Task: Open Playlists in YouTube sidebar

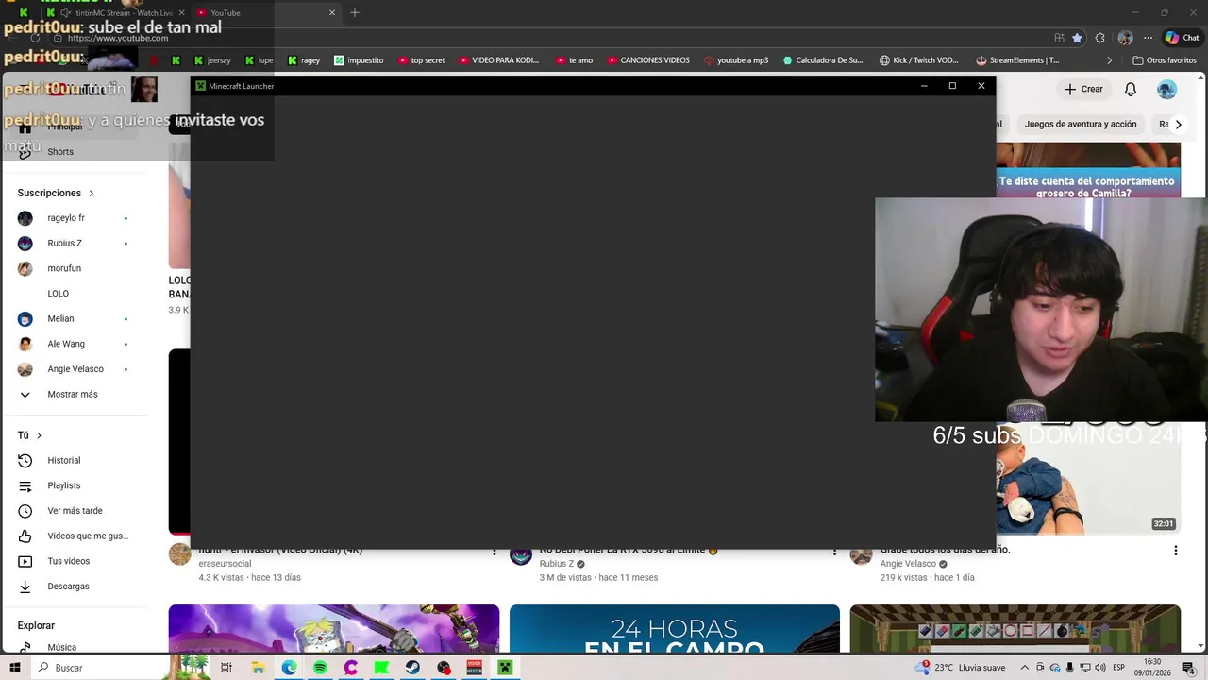Action: (75, 485)
